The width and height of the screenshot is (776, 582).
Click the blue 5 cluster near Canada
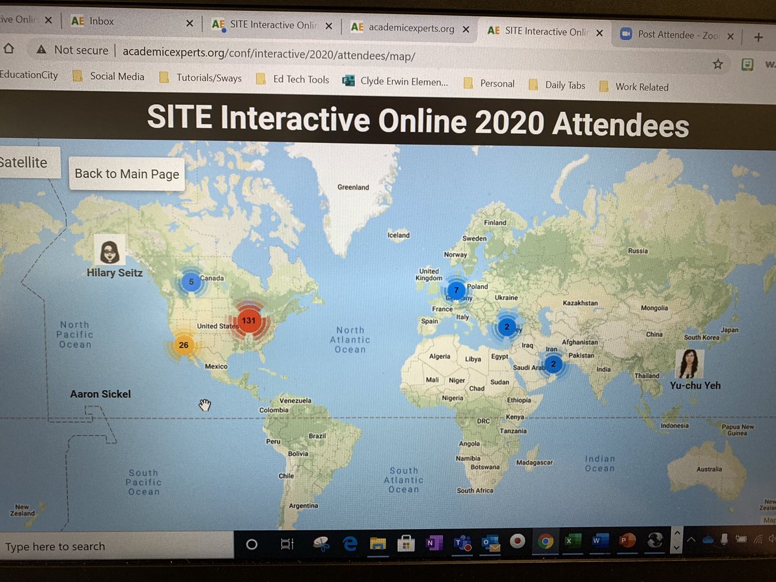click(191, 282)
